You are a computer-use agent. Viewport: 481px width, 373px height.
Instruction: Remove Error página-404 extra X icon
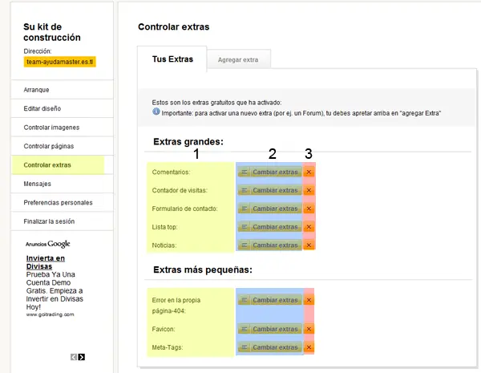[x=309, y=300]
